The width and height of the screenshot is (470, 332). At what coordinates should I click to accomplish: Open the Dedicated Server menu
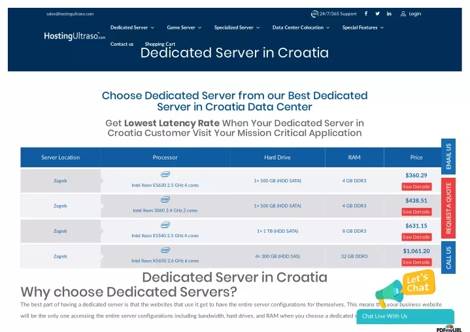pos(129,27)
